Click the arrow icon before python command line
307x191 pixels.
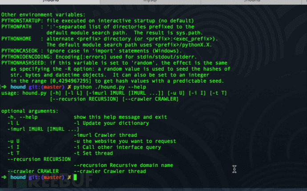[4, 87]
